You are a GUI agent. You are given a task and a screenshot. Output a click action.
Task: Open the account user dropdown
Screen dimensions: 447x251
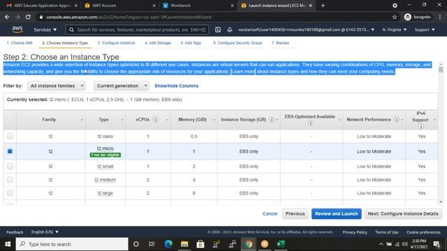[x=306, y=29]
